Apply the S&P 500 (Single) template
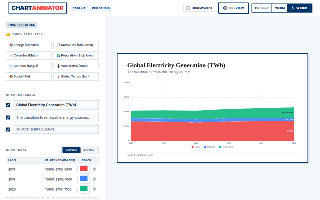This screenshot has height=200, width=320. click(x=29, y=66)
